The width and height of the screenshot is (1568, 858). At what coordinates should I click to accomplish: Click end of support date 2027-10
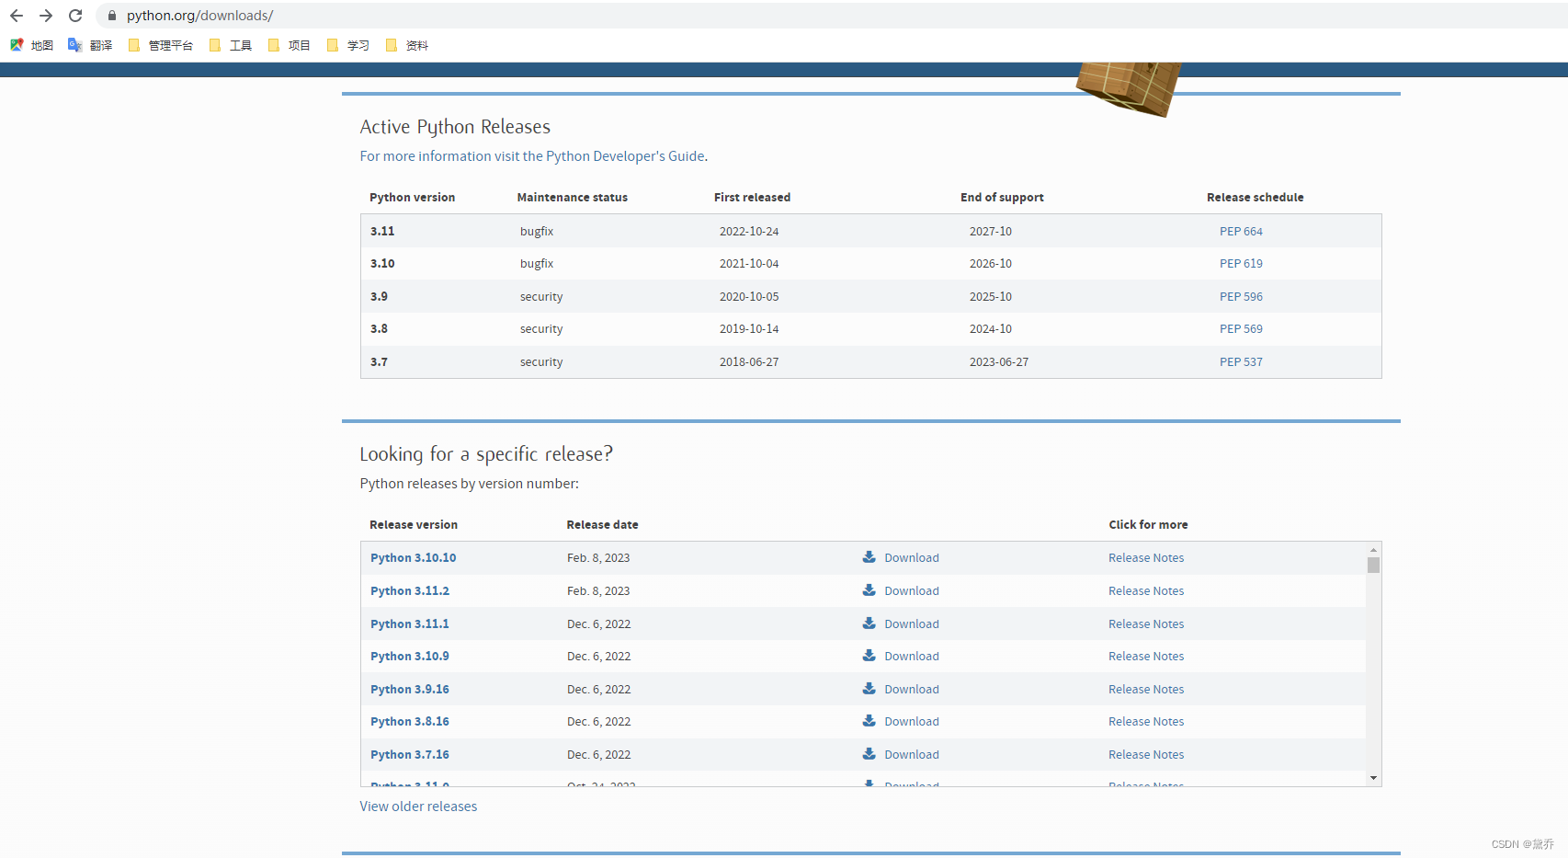click(x=991, y=232)
